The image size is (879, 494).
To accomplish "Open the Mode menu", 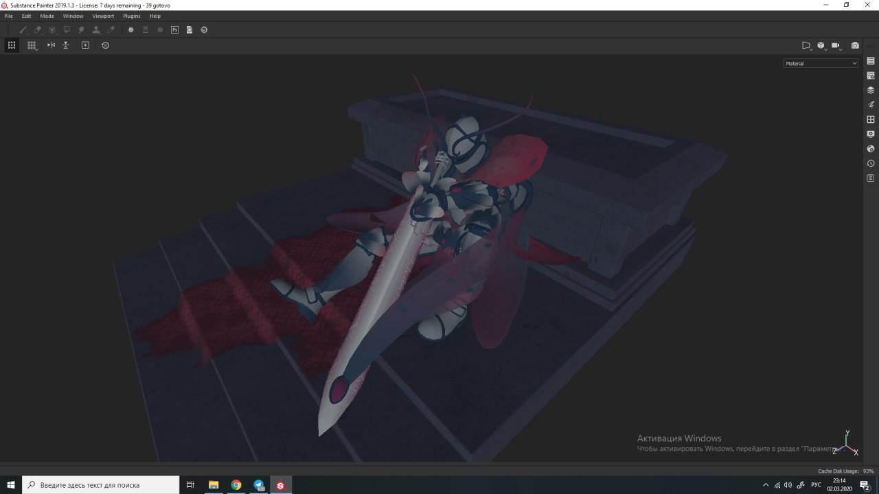I will point(47,16).
